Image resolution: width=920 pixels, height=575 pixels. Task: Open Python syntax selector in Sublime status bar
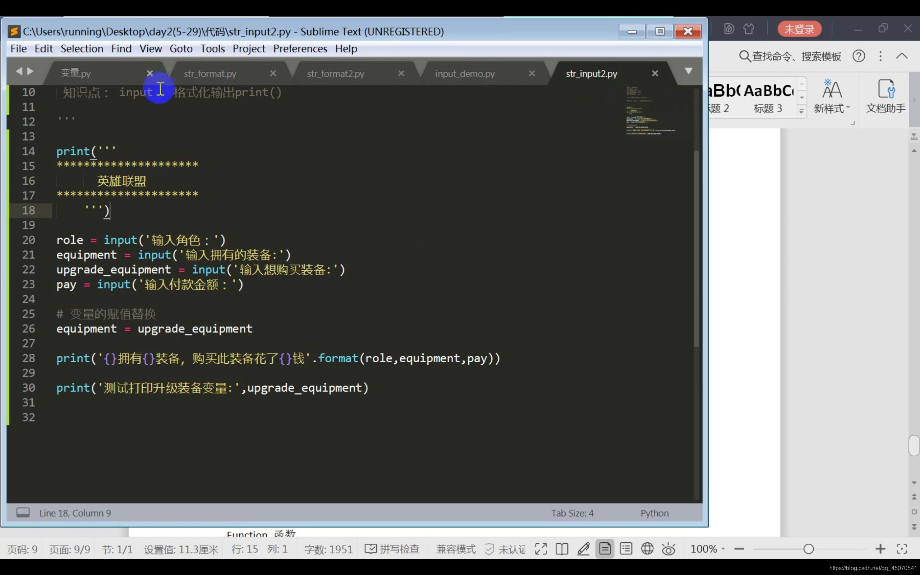654,513
